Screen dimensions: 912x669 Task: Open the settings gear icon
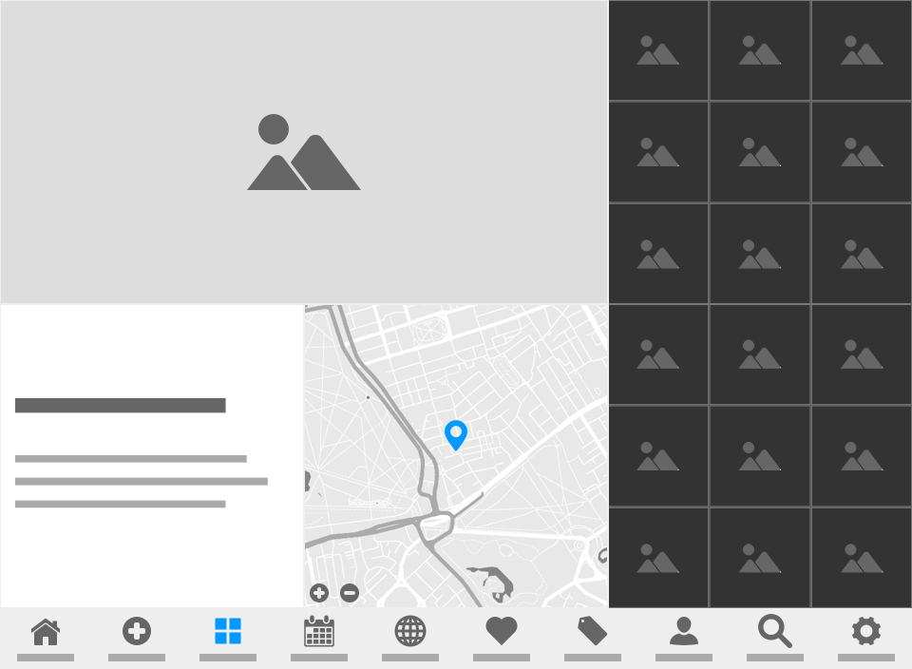865,630
